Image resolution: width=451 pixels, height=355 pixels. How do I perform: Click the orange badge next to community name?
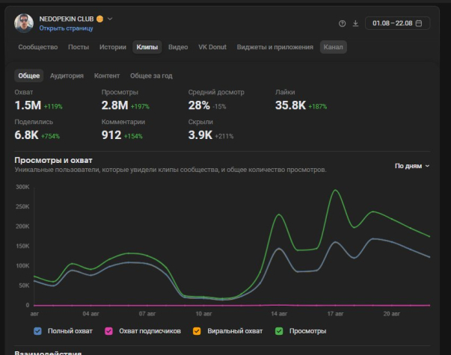coord(99,19)
